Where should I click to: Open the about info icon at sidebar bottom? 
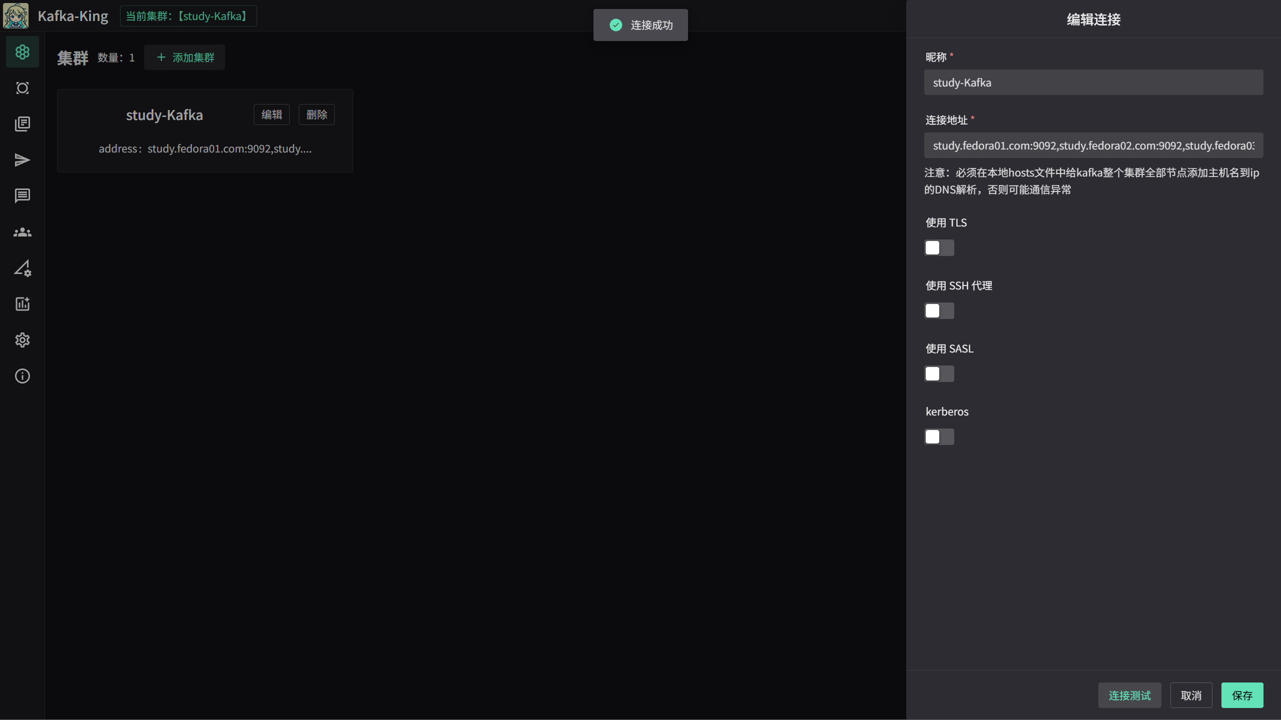point(23,376)
